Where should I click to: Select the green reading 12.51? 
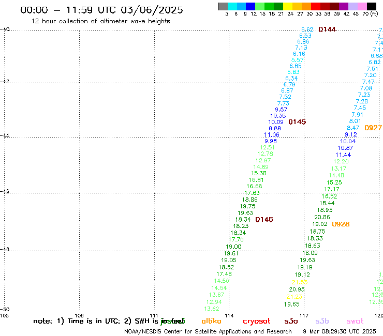267,147
